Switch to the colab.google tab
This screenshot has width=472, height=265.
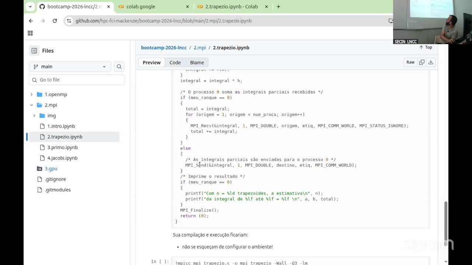(140, 7)
